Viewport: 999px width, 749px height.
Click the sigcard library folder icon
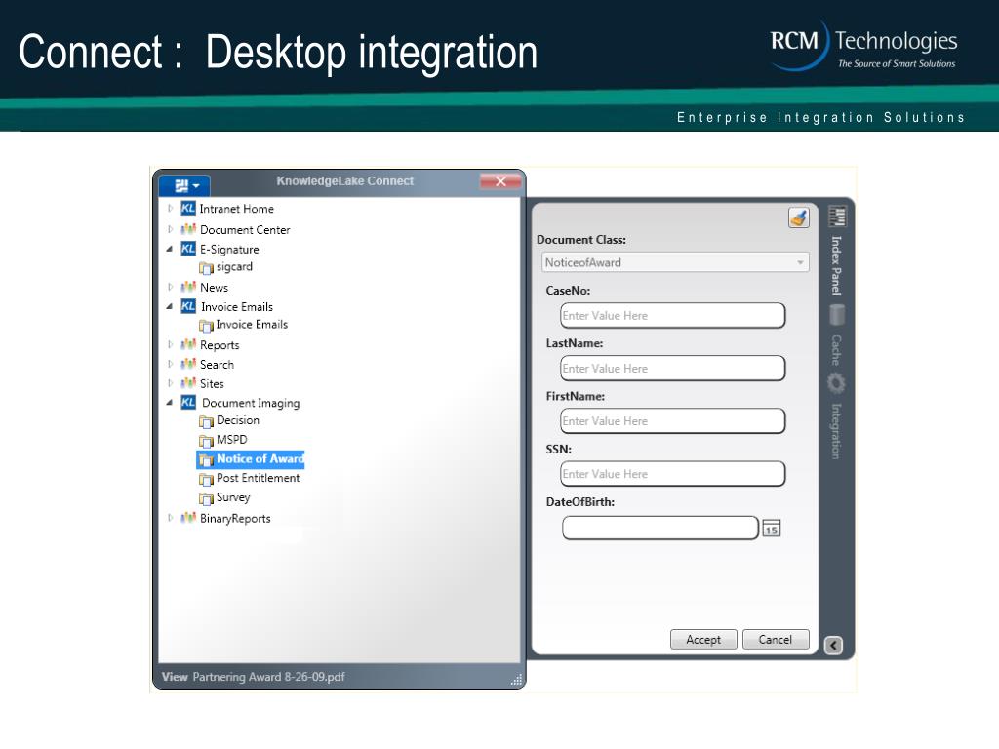click(x=206, y=268)
